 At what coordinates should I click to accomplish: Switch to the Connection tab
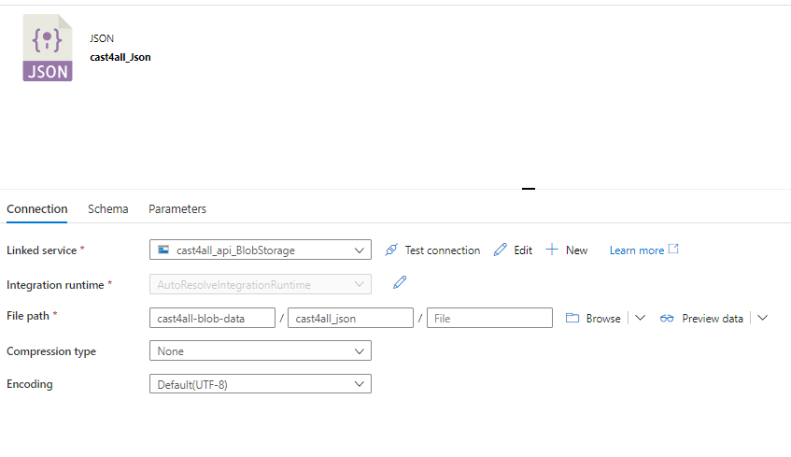[36, 209]
